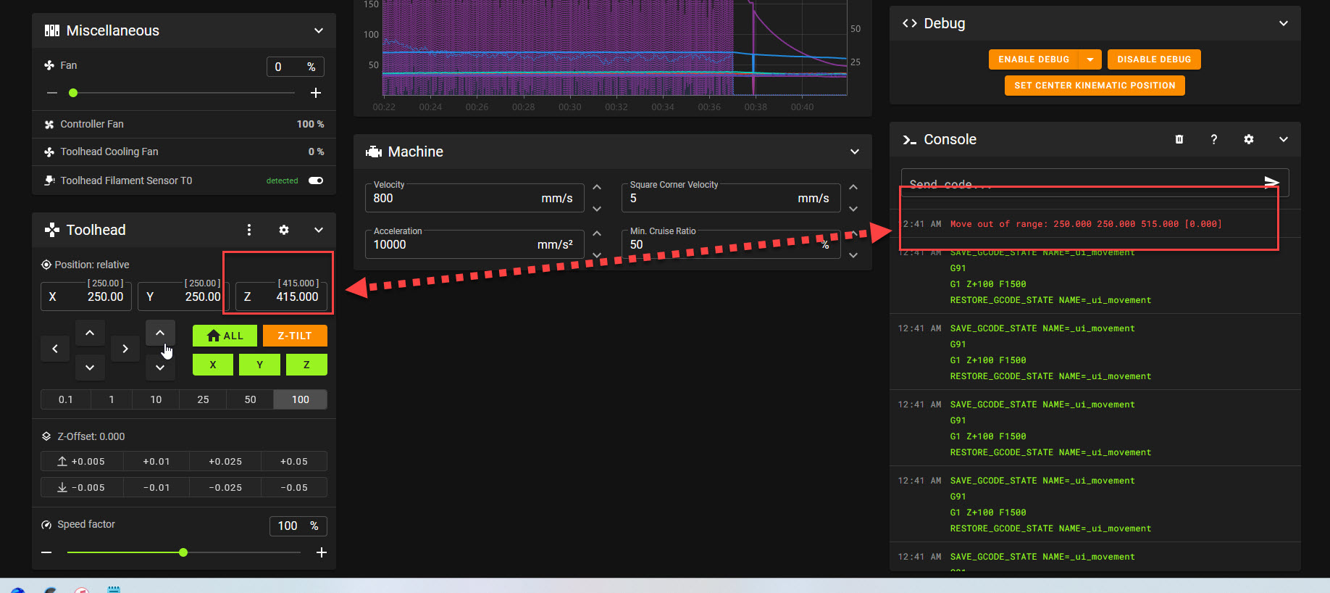Collapse the Miscellaneous panel

point(319,30)
